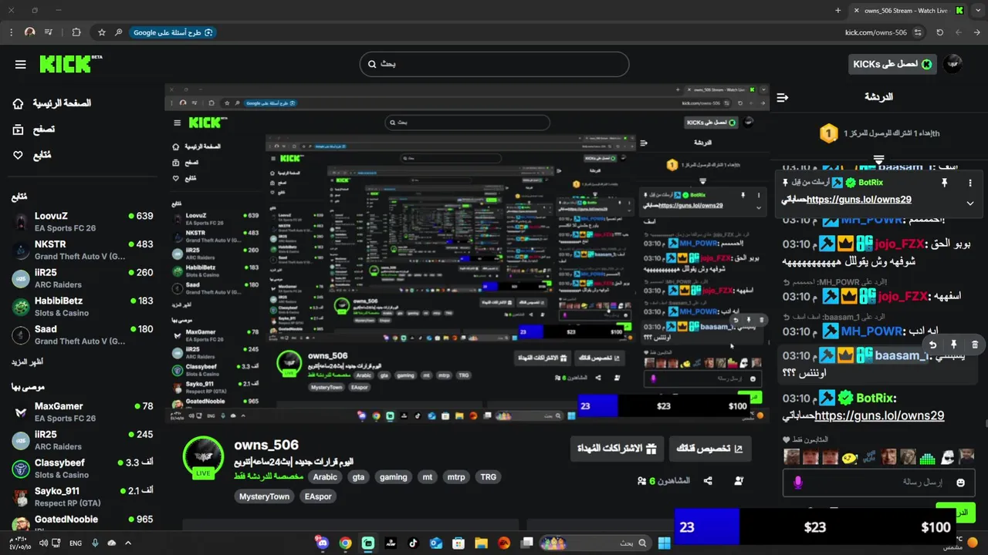988x555 pixels.
Task: Open LoovuZ channel in followed list
Action: point(83,221)
